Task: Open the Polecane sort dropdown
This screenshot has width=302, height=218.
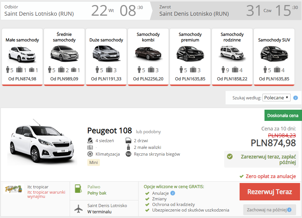Action: pos(276,98)
